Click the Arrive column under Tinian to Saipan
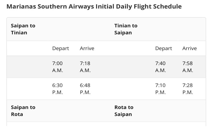The image size is (213, 139). pyautogui.click(x=190, y=48)
